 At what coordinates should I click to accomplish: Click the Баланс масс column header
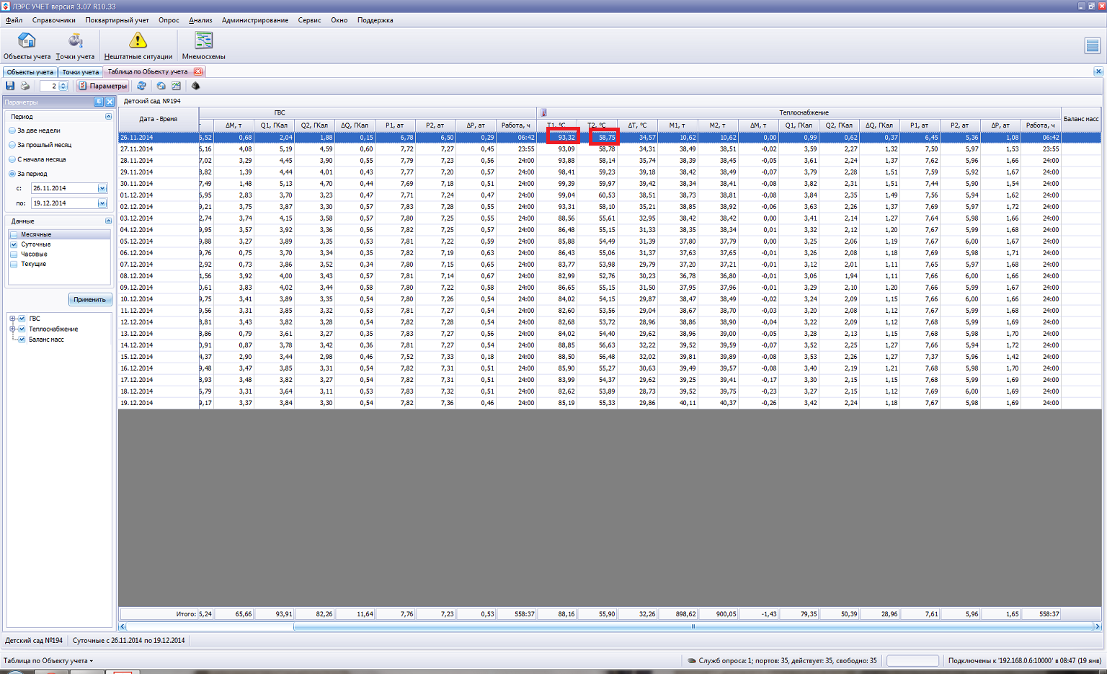coord(1081,119)
